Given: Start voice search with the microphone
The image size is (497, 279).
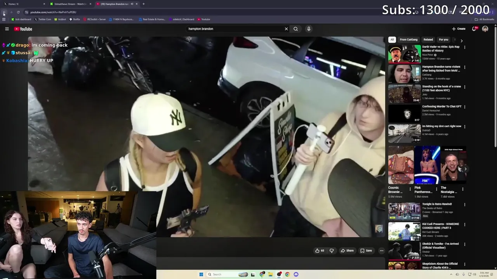Looking at the screenshot, I should [x=309, y=29].
